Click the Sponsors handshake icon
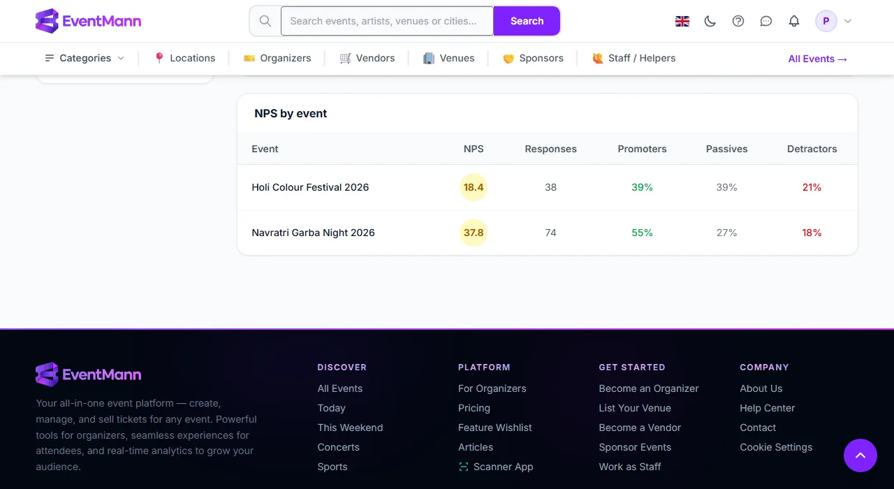Viewport: 894px width, 489px height. [508, 58]
